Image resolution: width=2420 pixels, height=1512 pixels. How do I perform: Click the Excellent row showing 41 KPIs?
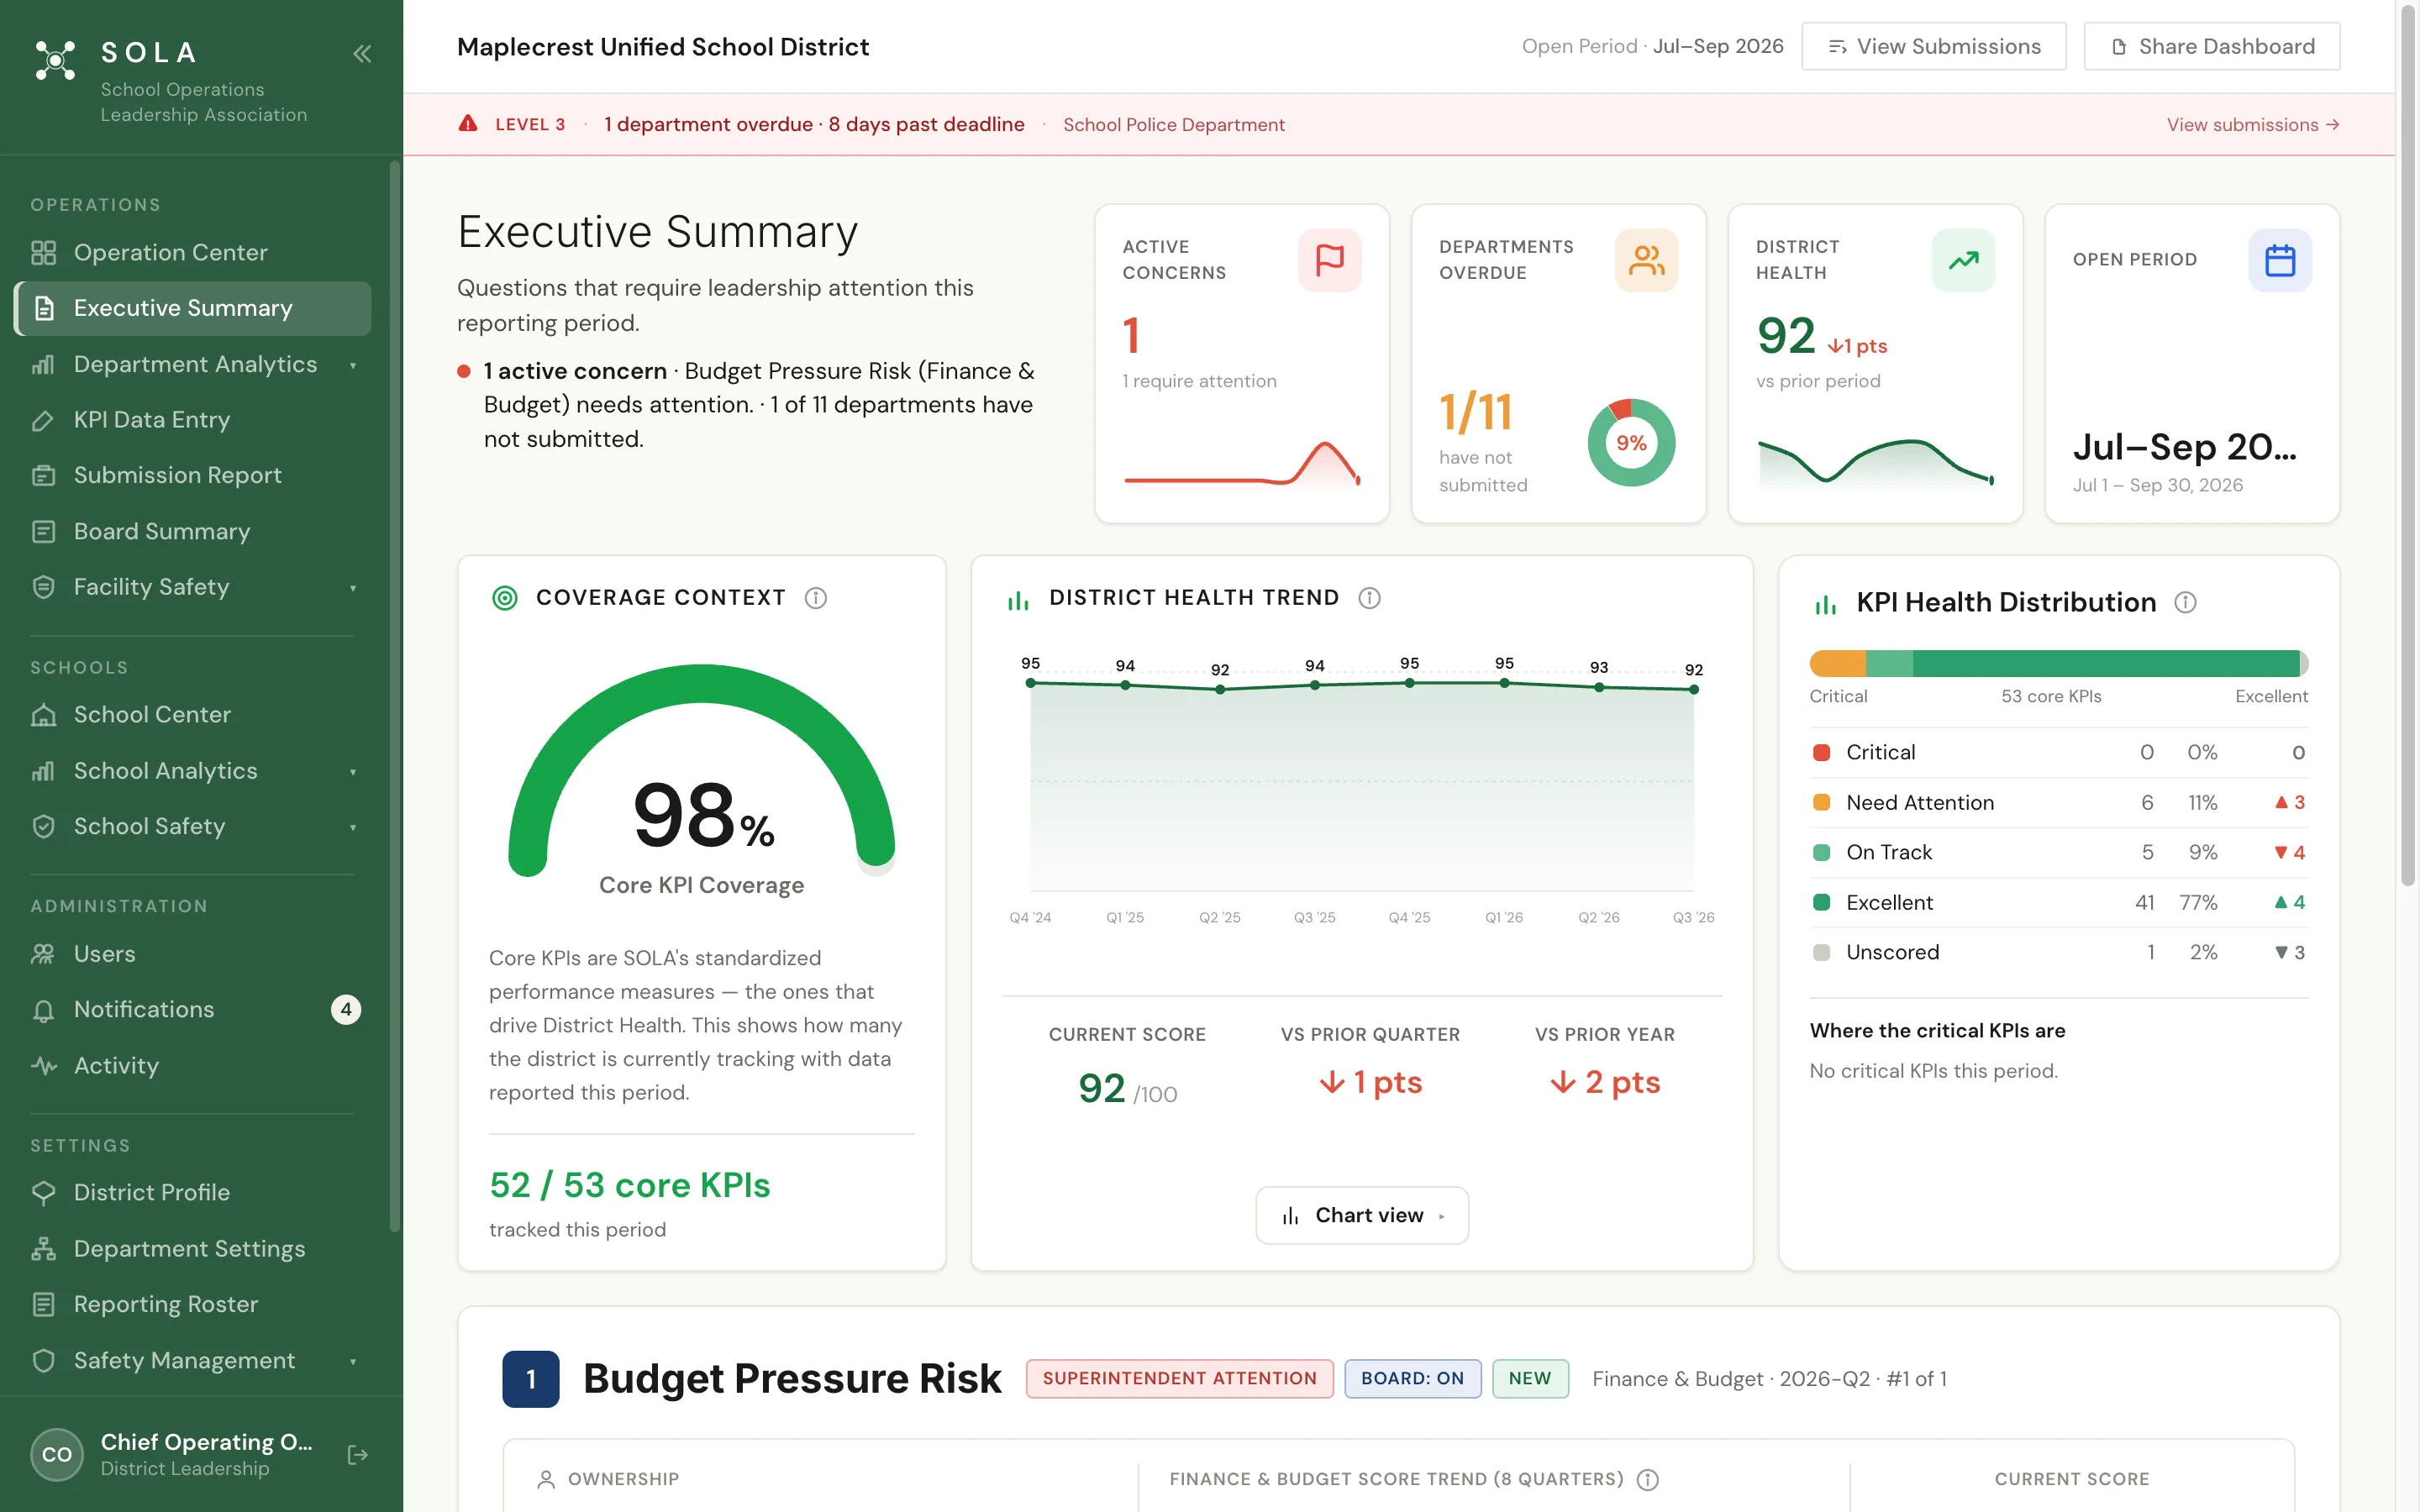(x=2058, y=902)
